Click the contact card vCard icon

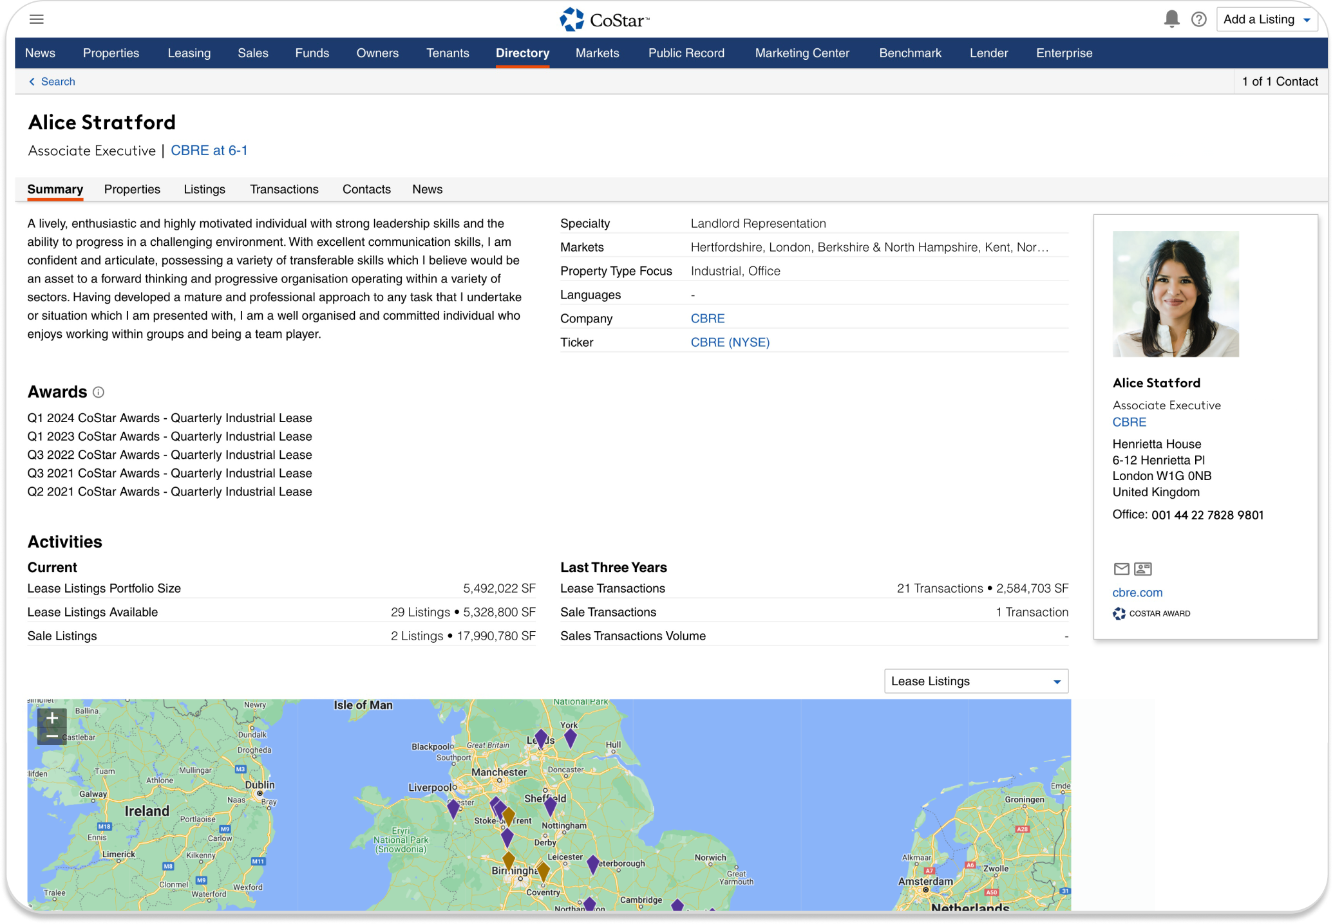coord(1143,569)
